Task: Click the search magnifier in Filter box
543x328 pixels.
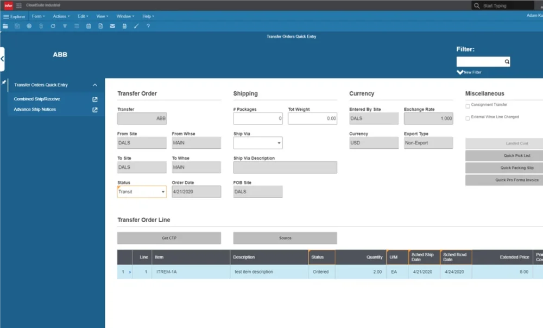Action: point(507,62)
